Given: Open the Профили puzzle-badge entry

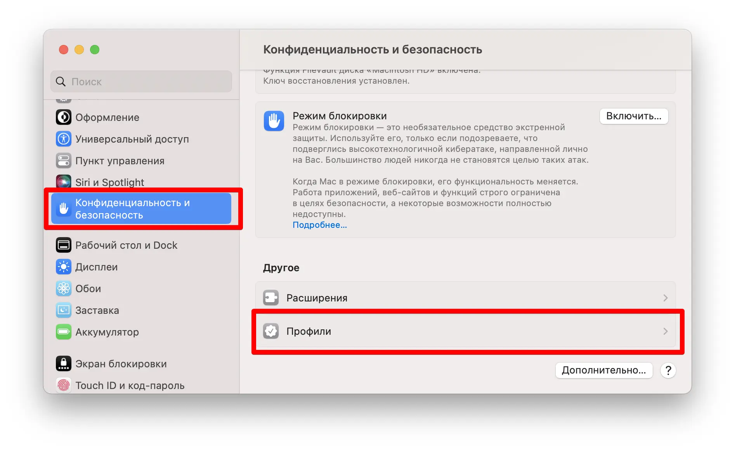Looking at the screenshot, I should (466, 331).
